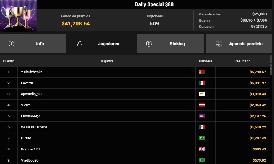Click the Brazil flag beside Duzao
The width and height of the screenshot is (274, 164).
coord(202,138)
